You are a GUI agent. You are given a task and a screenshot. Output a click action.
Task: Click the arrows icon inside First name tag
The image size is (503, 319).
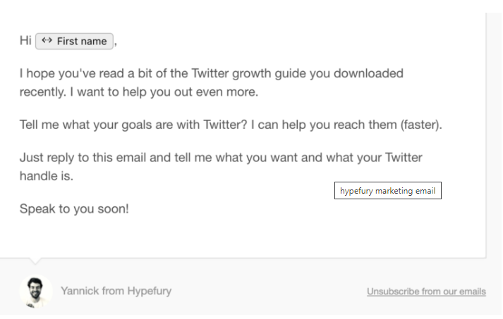click(47, 40)
